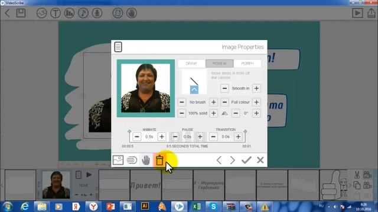Screen dimensions: 378x212
Task: Increase the Smooth in setting
Action: click(x=256, y=88)
